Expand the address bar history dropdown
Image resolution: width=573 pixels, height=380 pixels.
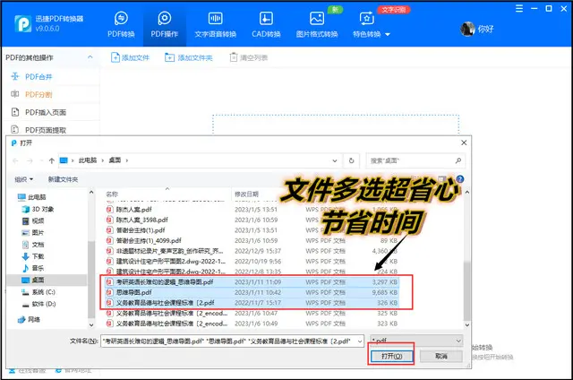click(x=334, y=160)
